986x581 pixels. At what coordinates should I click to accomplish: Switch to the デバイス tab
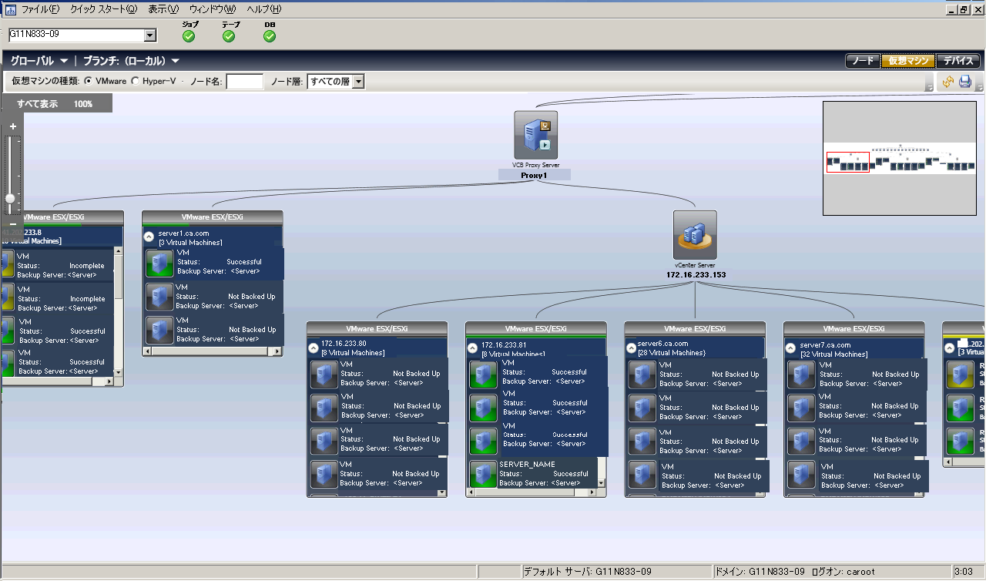tap(958, 61)
